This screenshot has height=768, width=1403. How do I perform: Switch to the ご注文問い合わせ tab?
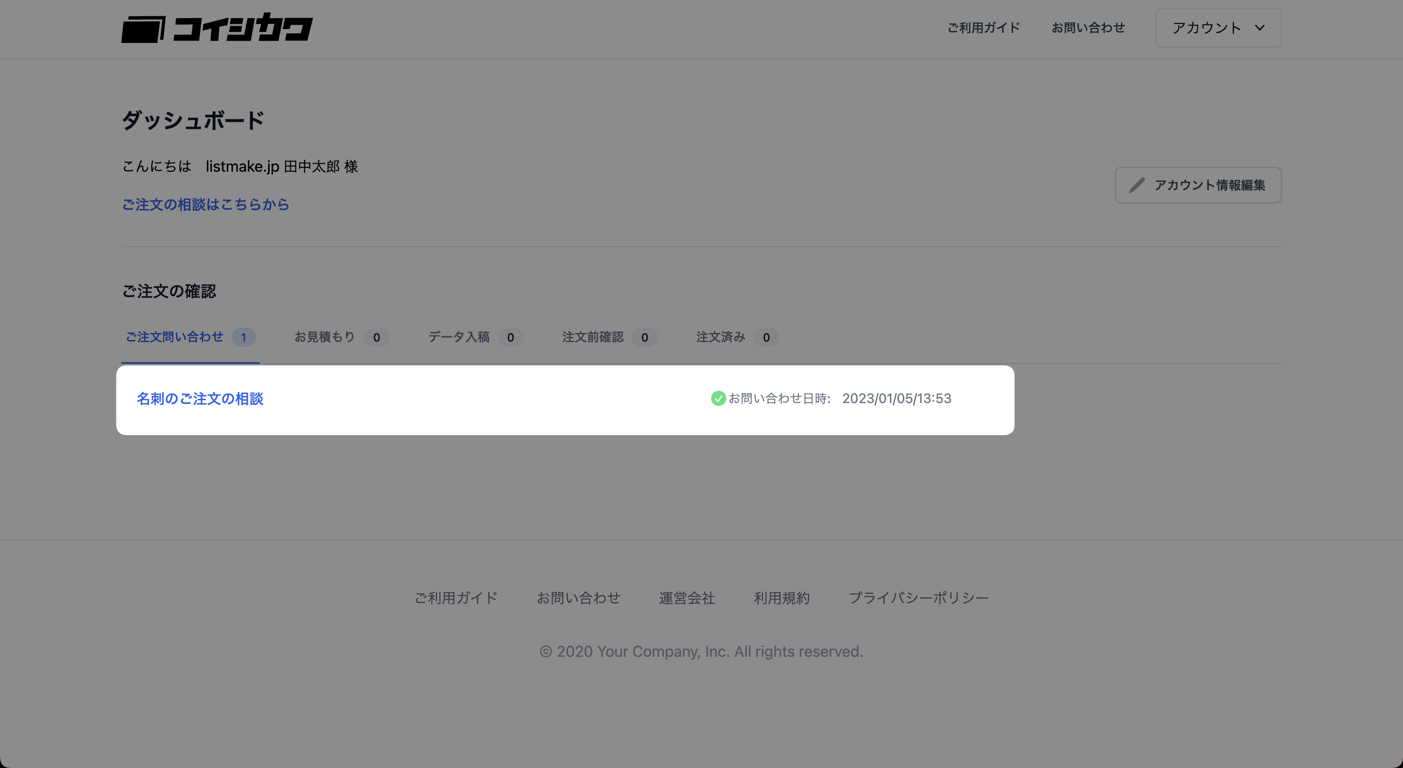(190, 337)
